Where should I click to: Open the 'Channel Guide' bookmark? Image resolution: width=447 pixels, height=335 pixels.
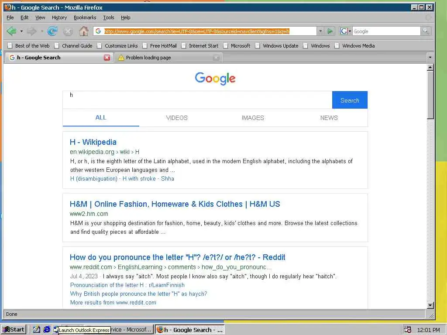[x=73, y=45]
